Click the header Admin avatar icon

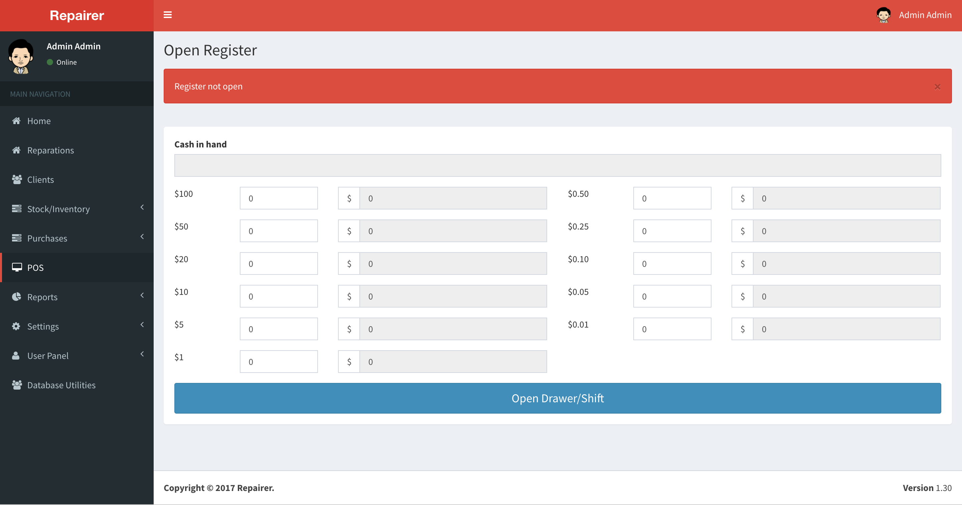coord(884,15)
